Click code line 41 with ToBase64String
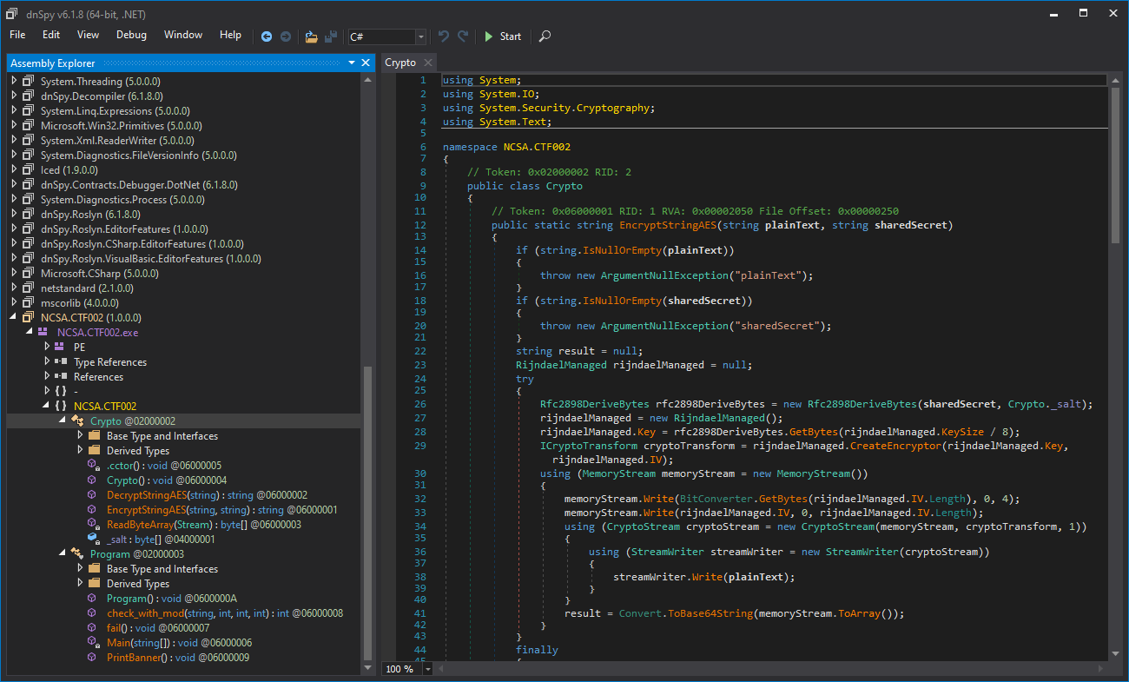The image size is (1129, 682). tap(734, 612)
